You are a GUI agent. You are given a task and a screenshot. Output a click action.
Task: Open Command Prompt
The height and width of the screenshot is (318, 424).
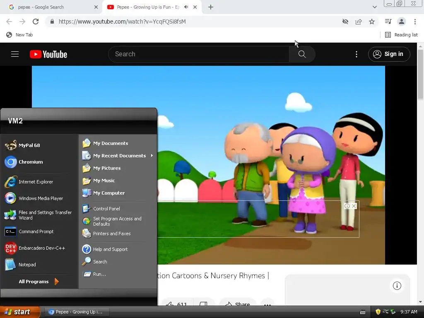click(29, 231)
